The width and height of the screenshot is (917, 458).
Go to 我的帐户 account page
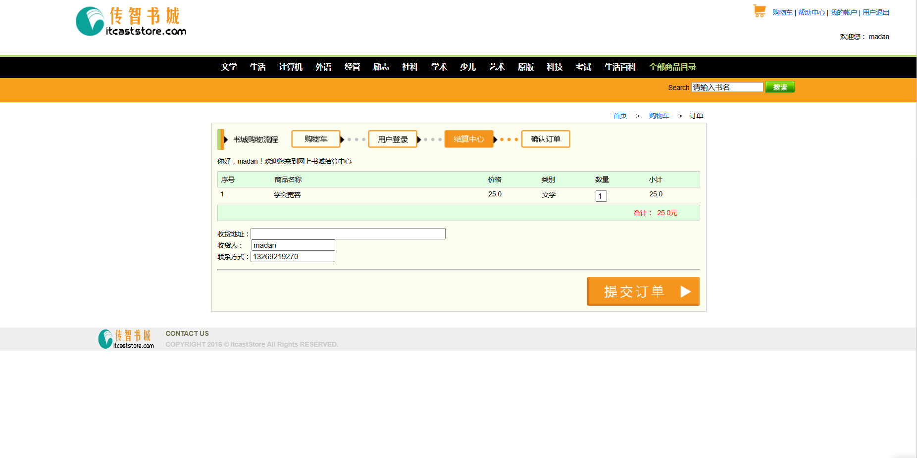tap(843, 12)
